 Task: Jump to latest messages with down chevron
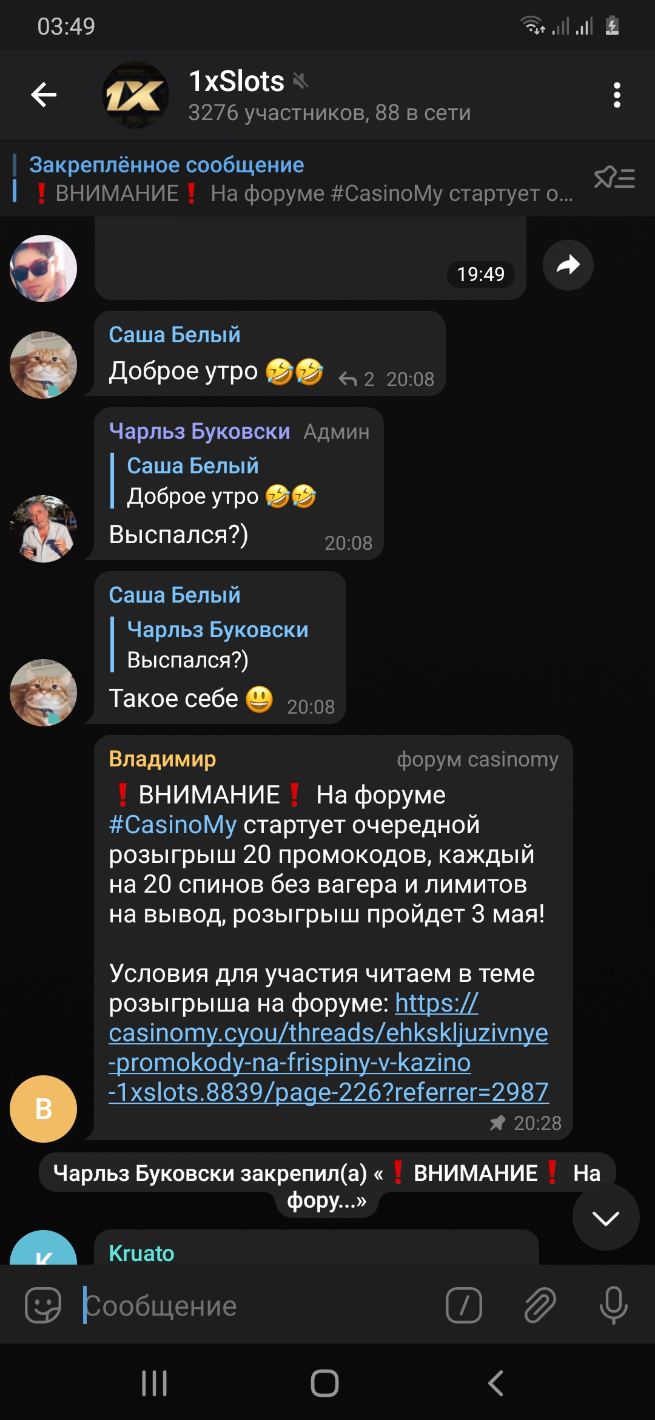click(606, 1217)
